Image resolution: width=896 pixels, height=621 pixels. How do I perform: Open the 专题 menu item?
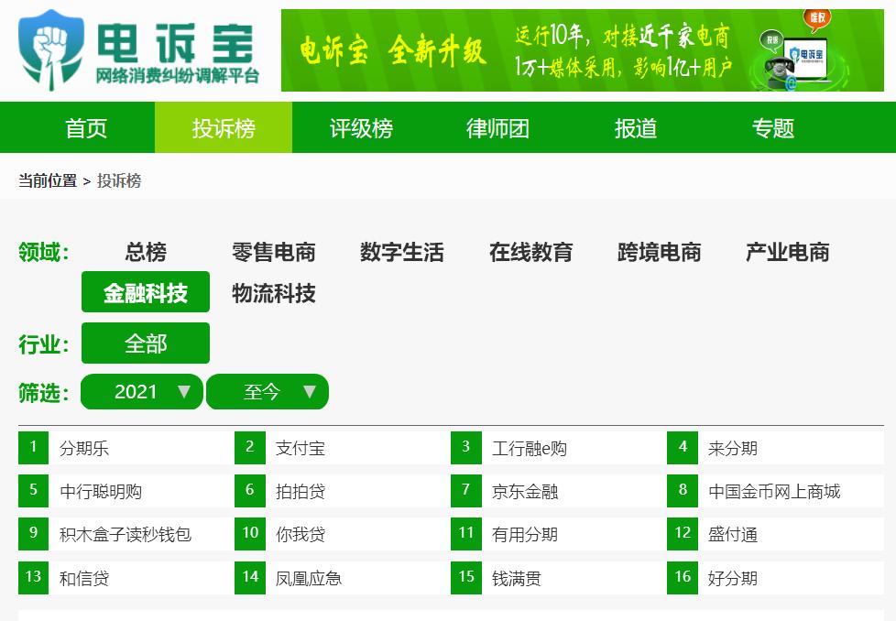click(773, 127)
